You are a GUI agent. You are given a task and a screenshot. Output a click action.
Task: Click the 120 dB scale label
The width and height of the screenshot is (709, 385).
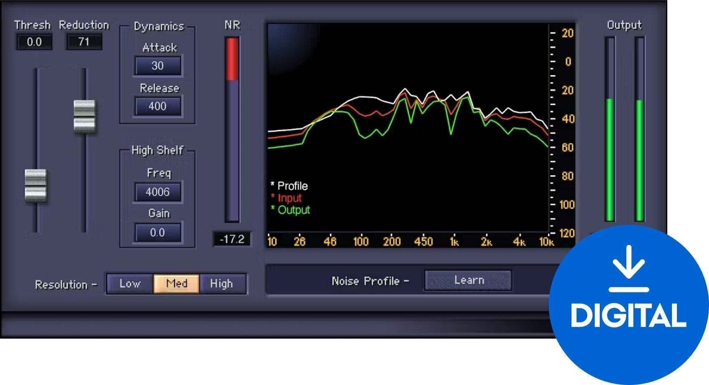pyautogui.click(x=567, y=233)
